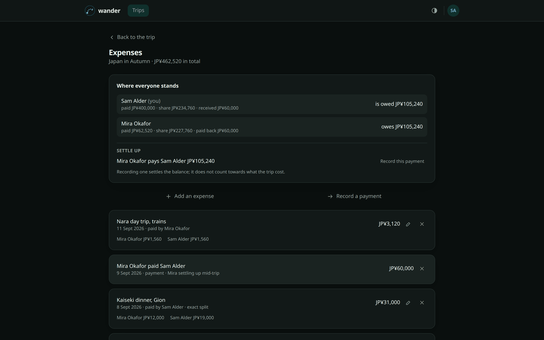Click the back chevron icon
The width and height of the screenshot is (544, 340).
(x=112, y=37)
